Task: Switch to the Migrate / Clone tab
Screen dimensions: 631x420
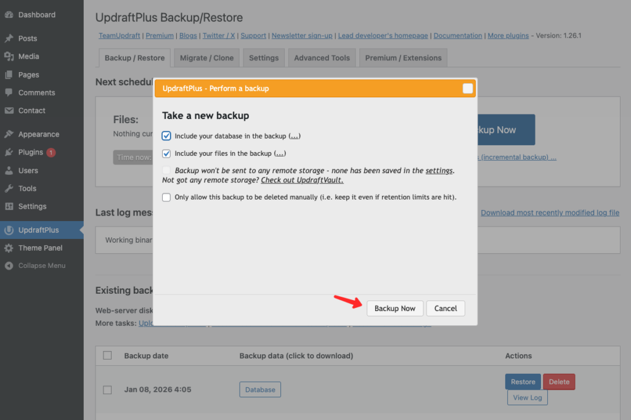Action: click(206, 58)
